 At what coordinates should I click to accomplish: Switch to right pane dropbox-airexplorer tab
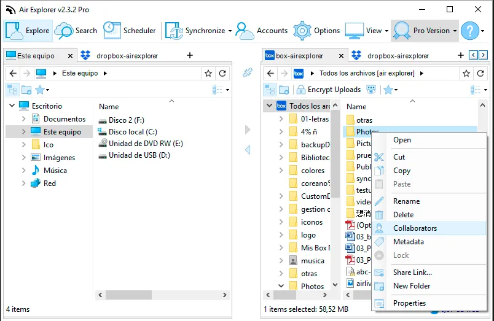[398, 56]
